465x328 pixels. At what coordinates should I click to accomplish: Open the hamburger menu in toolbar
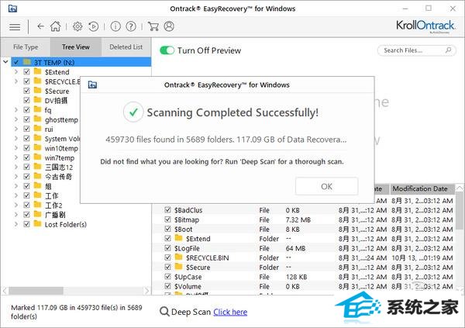[15, 27]
